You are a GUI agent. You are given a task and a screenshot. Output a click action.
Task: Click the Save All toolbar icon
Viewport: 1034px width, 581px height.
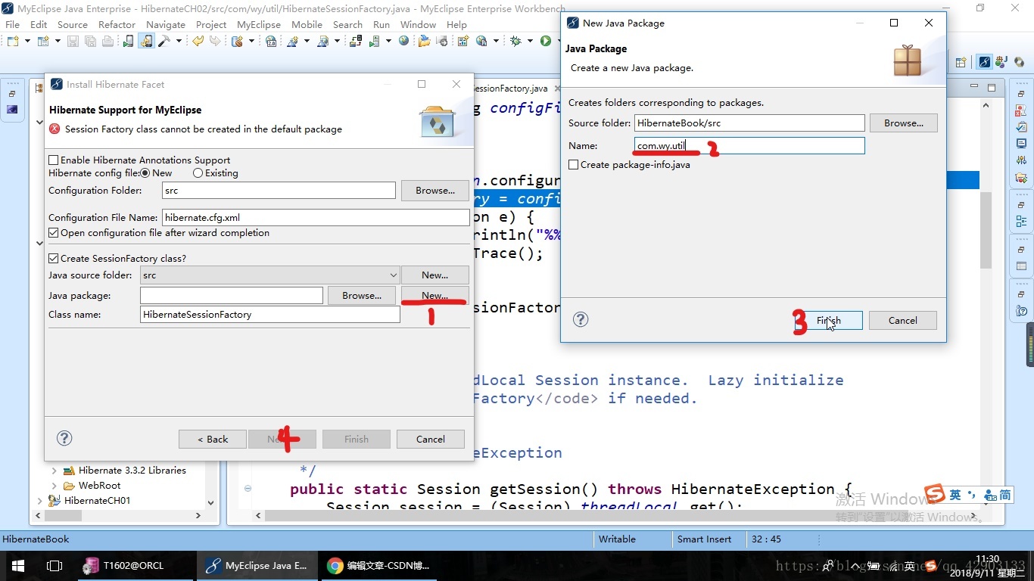pyautogui.click(x=90, y=41)
